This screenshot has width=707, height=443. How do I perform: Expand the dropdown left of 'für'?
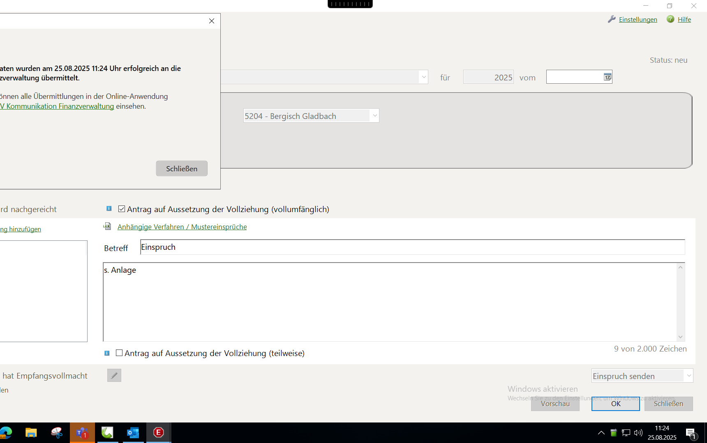coord(423,77)
